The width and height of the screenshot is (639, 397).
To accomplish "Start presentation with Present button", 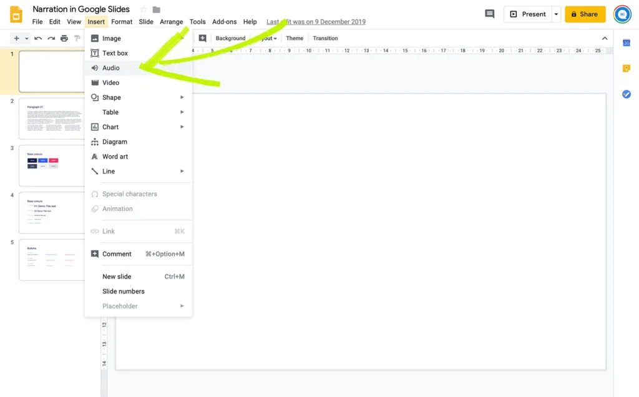I will tap(528, 14).
